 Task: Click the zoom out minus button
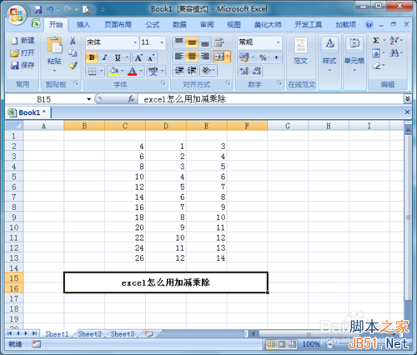[330, 344]
